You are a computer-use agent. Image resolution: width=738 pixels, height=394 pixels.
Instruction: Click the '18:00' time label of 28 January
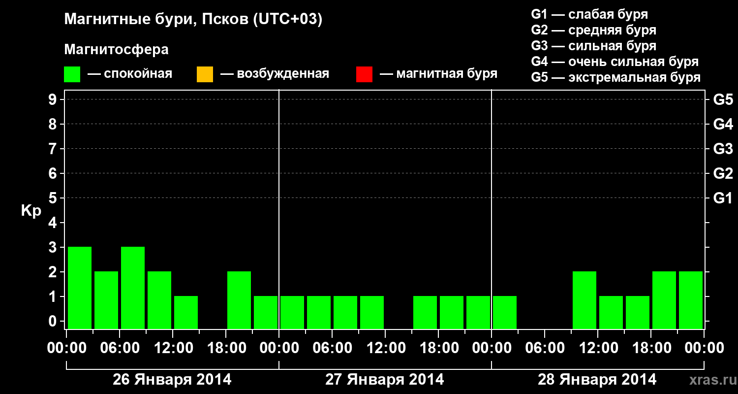(651, 348)
